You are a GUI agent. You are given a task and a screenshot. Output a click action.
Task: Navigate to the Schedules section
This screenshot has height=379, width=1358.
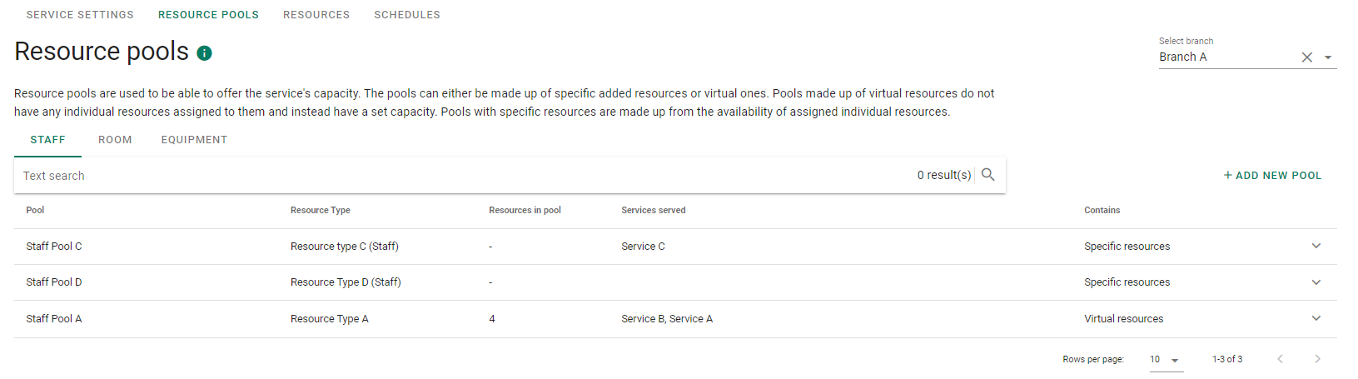coord(407,15)
